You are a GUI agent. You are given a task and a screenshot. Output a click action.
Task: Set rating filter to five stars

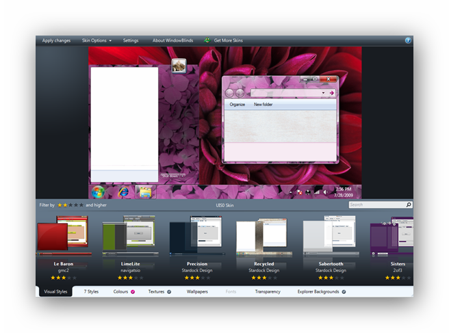pyautogui.click(x=81, y=204)
